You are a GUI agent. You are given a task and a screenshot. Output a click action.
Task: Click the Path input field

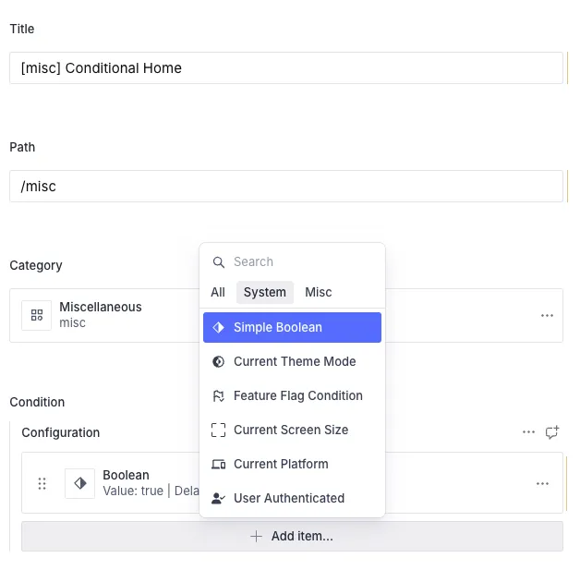pyautogui.click(x=286, y=186)
